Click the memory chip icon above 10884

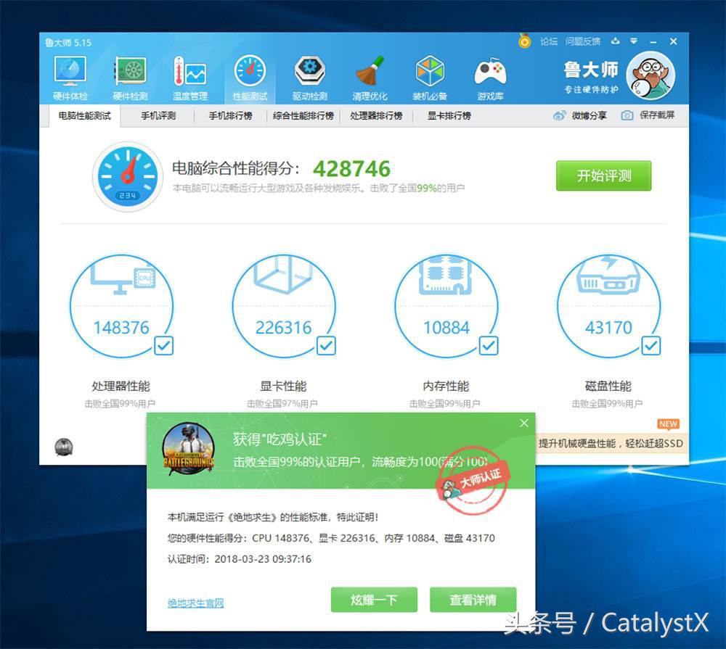[x=446, y=276]
